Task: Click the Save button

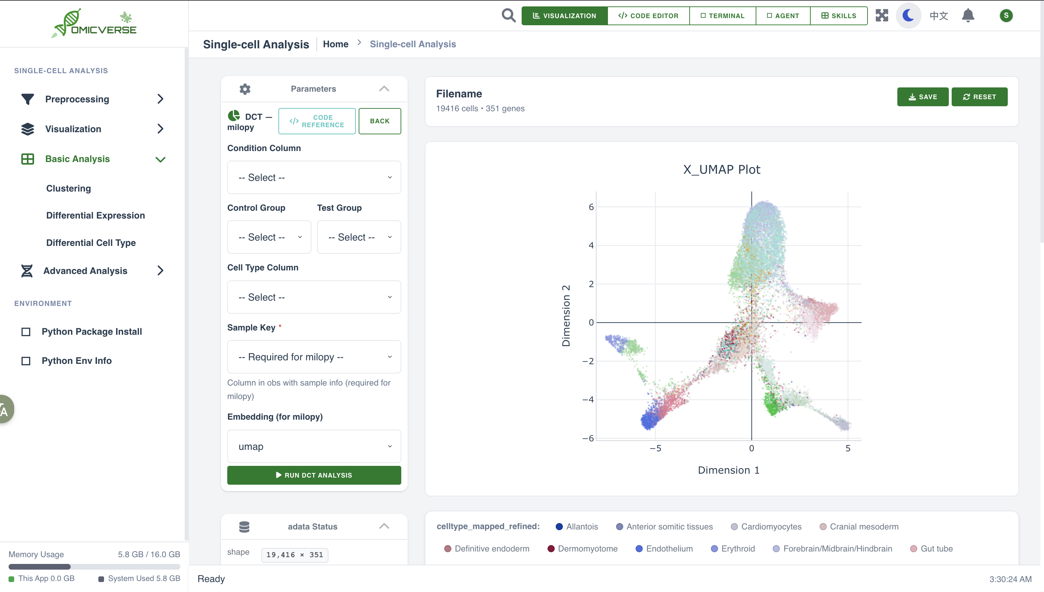Action: [923, 97]
